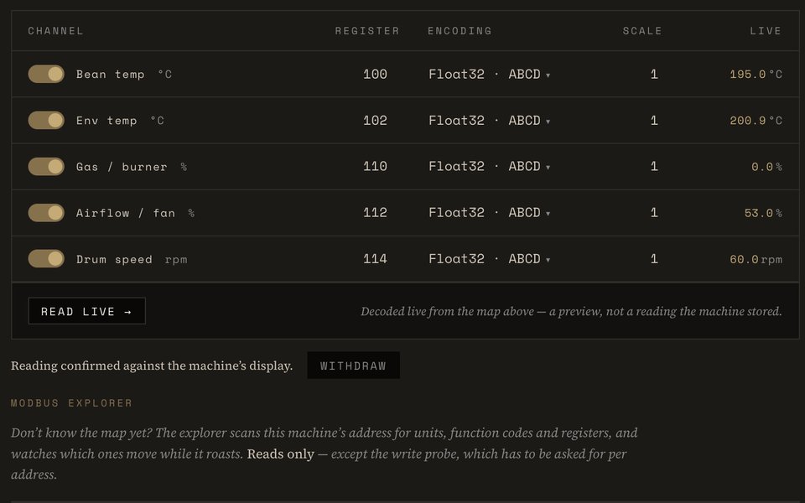The image size is (805, 503).
Task: Click the MODBUS EXPLORER heading
Action: click(x=71, y=403)
